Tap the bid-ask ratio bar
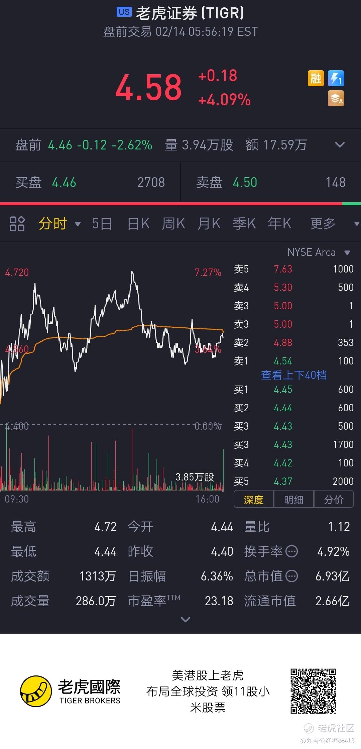The height and width of the screenshot is (749, 361). coord(180,204)
